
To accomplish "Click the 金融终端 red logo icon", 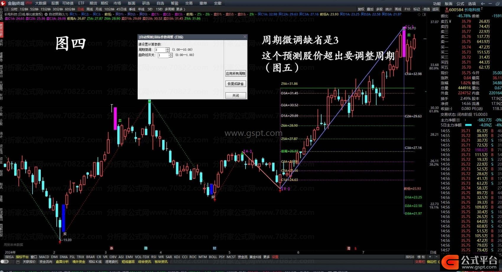I will pos(3,3).
